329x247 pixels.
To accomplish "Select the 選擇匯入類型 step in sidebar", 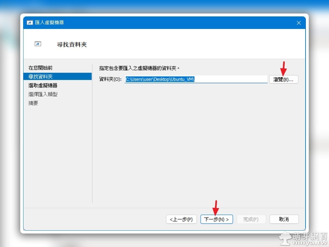I will 43,94.
